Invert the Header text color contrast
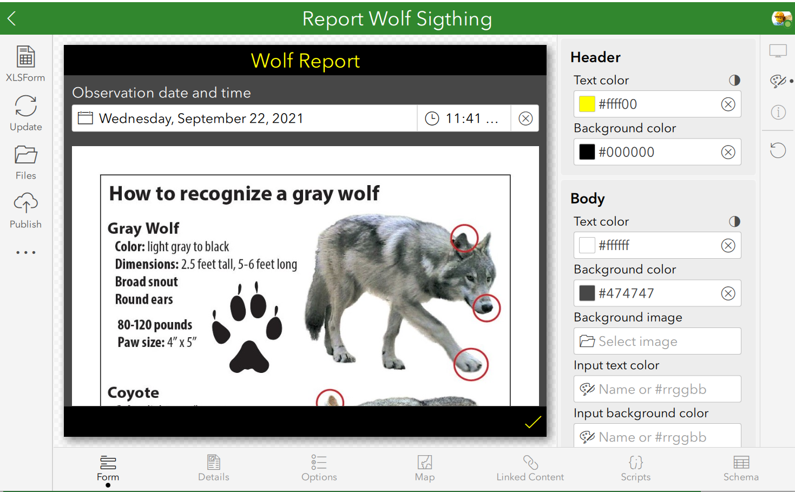The image size is (795, 492). tap(734, 80)
